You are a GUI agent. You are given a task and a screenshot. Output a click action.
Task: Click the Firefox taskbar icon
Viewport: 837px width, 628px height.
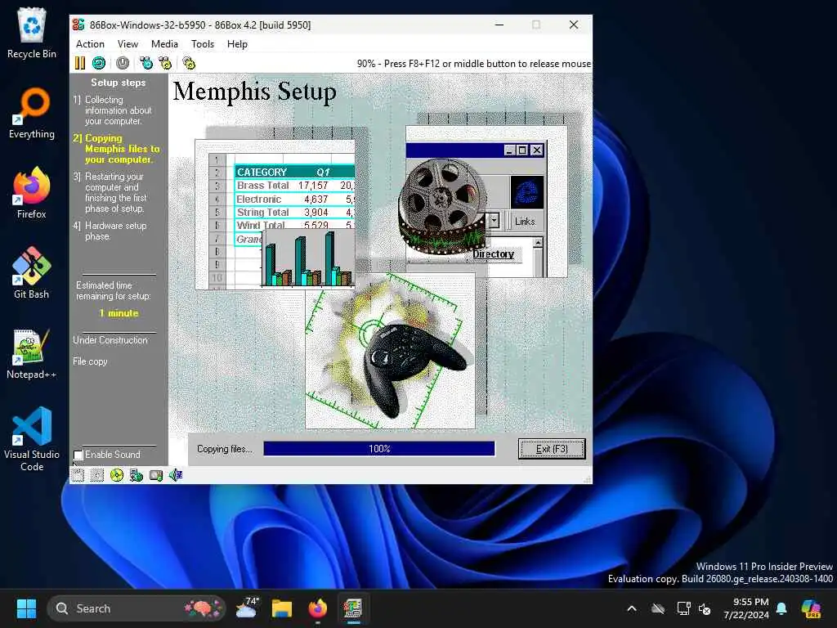coord(318,608)
